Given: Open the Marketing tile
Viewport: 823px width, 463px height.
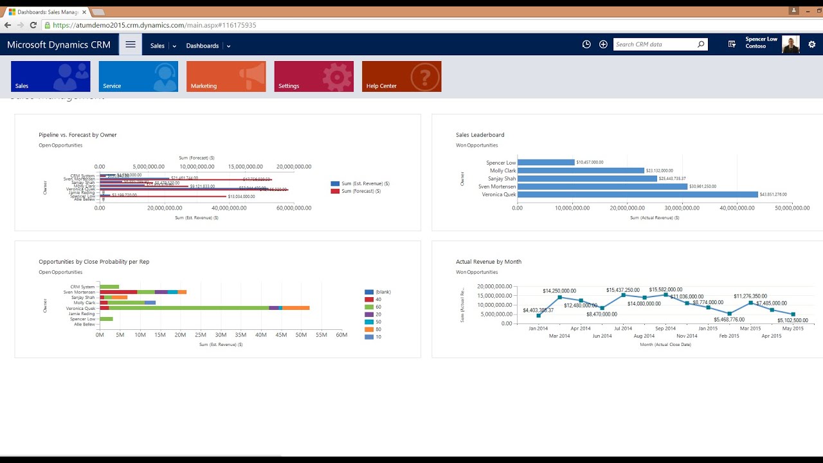Looking at the screenshot, I should coord(226,77).
